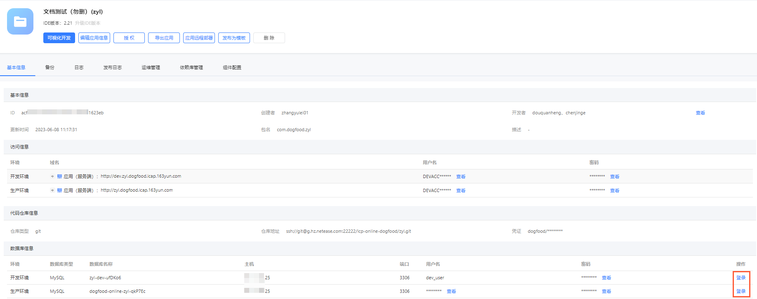The height and width of the screenshot is (299, 757).
Task: View the 生产环境 database username
Action: point(451,291)
